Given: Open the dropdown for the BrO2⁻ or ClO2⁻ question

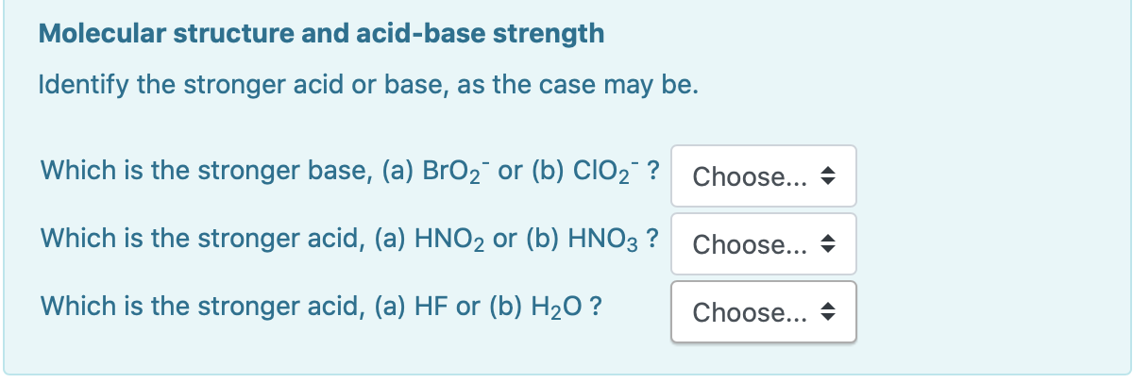Looking at the screenshot, I should point(764,175).
